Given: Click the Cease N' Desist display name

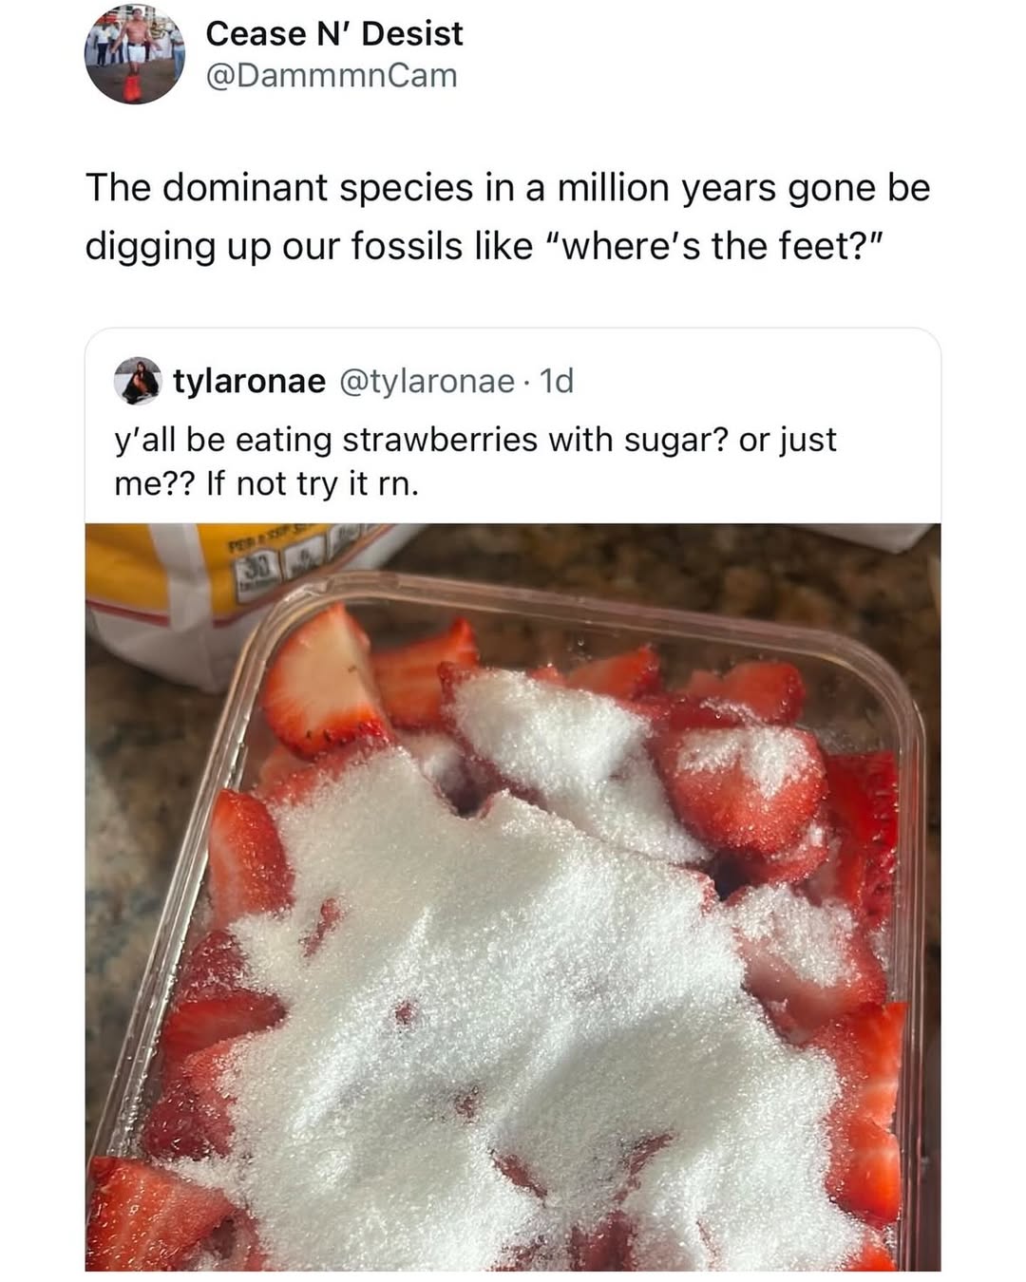Looking at the screenshot, I should tap(334, 33).
